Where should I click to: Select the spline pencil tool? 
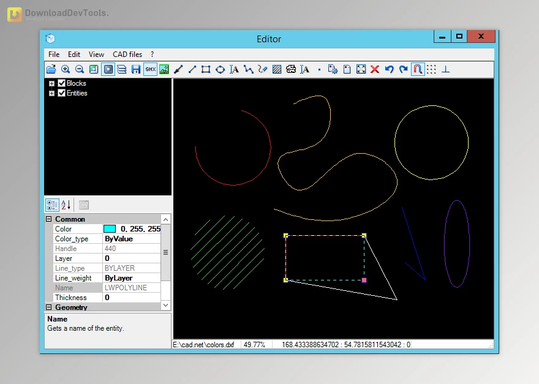point(263,69)
